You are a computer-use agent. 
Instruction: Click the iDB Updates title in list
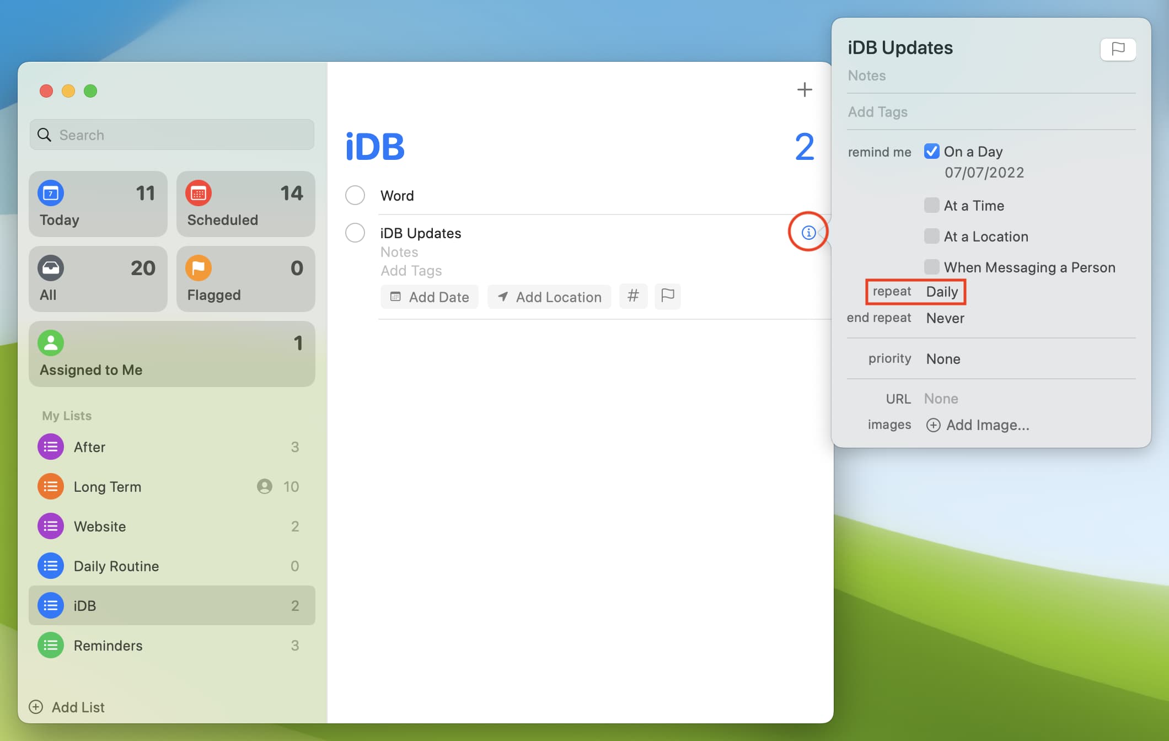tap(421, 233)
